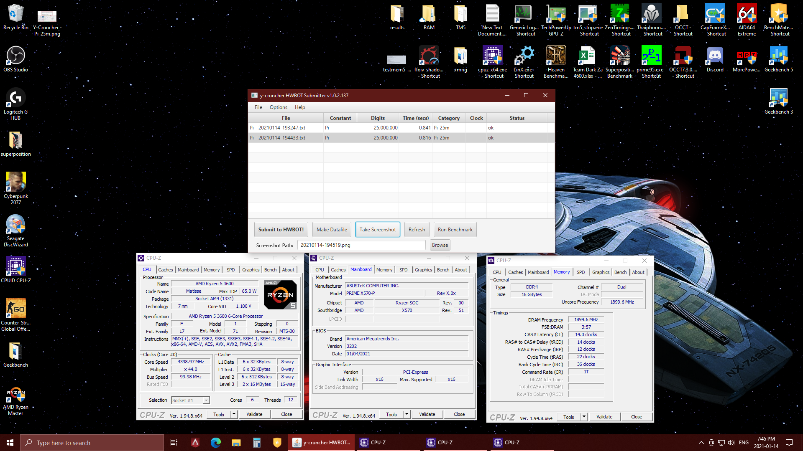The height and width of the screenshot is (451, 803).
Task: Open Discord desktop icon
Action: (x=715, y=59)
